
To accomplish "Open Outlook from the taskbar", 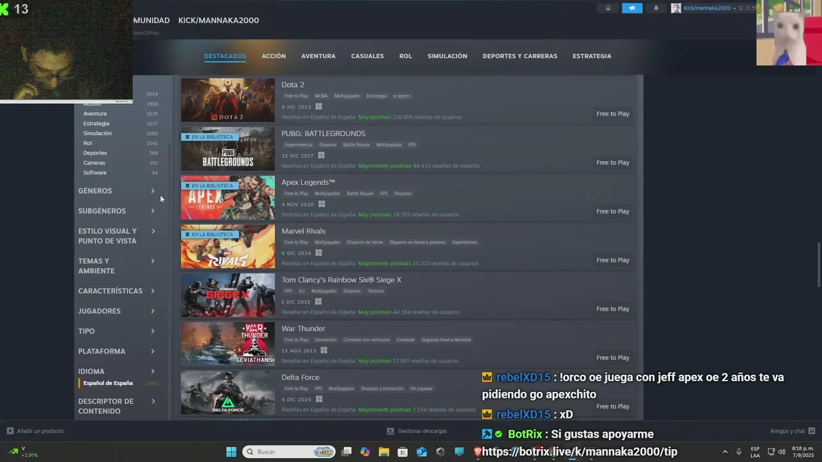I will coord(421,452).
